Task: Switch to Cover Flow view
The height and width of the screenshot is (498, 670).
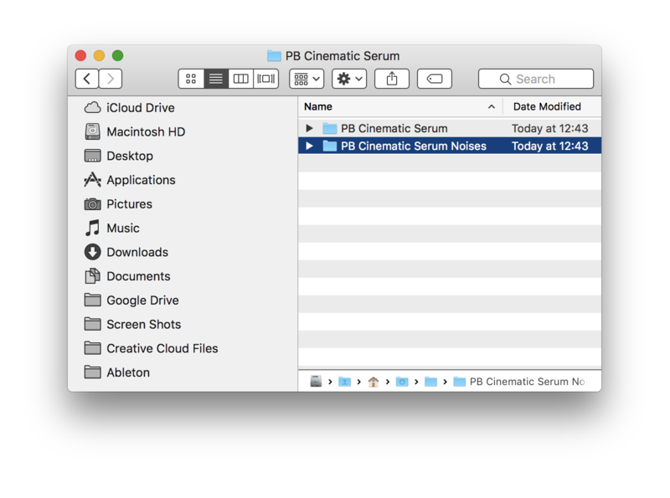Action: point(266,79)
